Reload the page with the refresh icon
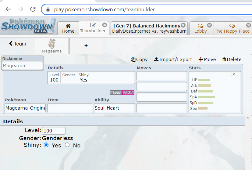 coord(33,9)
